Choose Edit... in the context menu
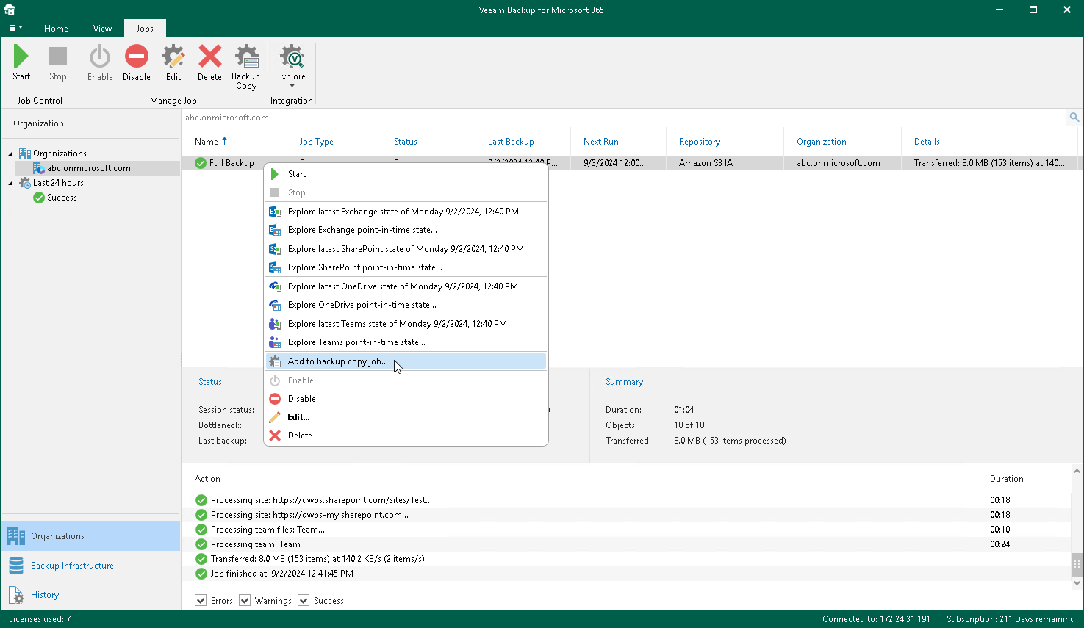The width and height of the screenshot is (1084, 628). click(406, 417)
